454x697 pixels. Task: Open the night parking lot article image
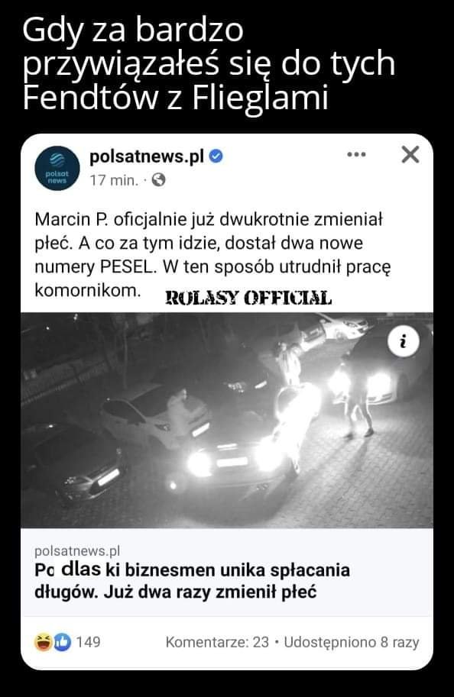226,420
